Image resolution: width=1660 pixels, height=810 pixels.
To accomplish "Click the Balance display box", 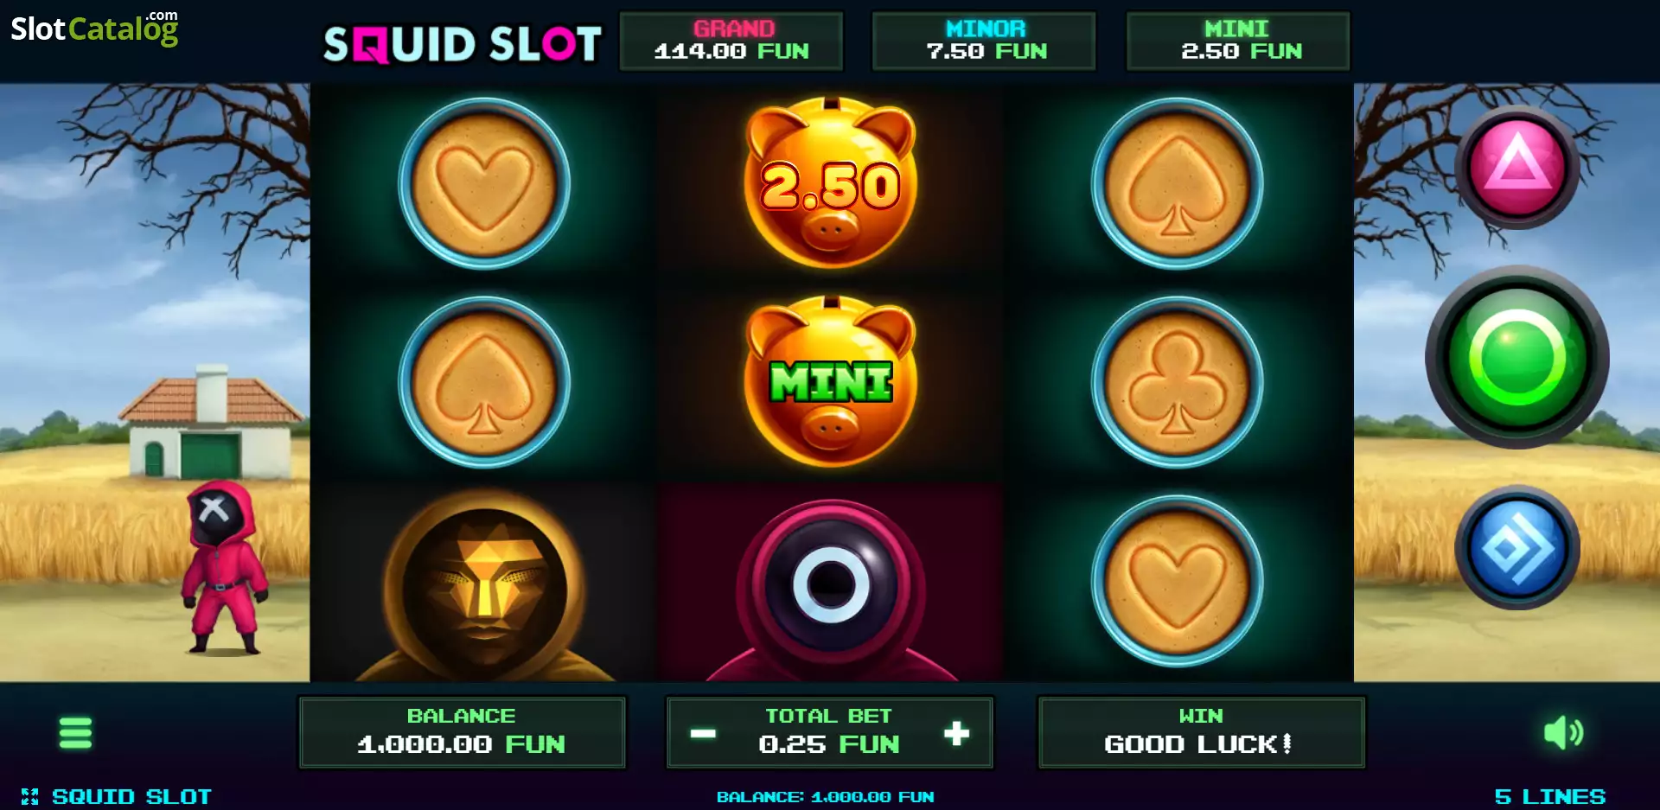I will (462, 732).
